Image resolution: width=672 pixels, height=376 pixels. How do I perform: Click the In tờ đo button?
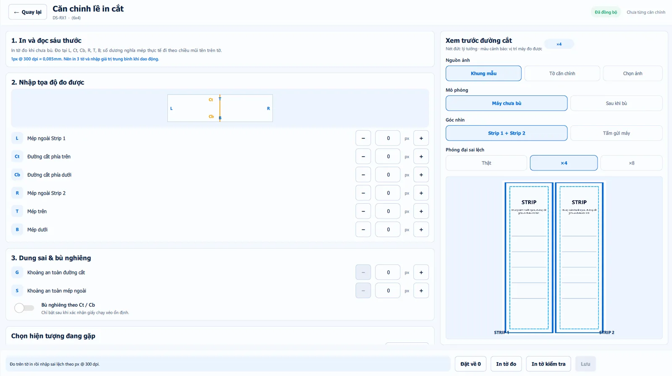coord(506,364)
